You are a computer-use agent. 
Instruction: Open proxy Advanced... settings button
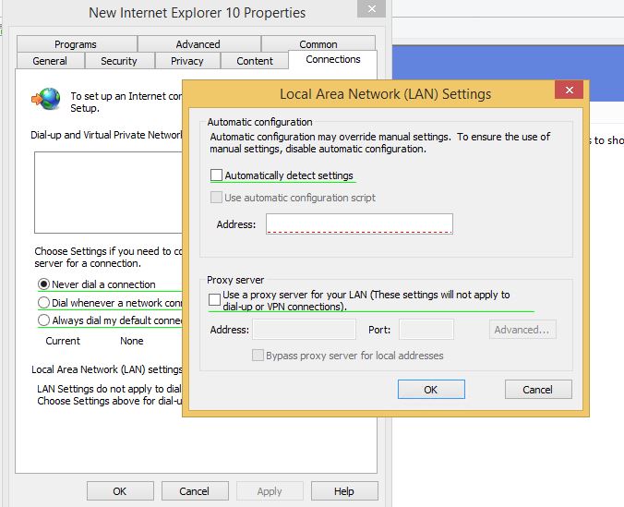[x=522, y=330]
